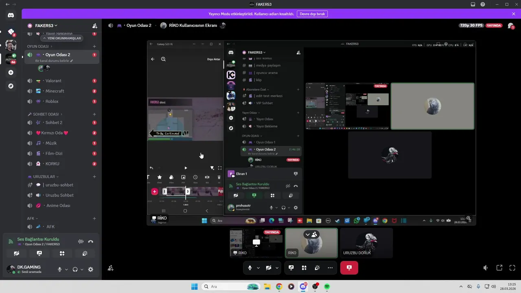Collapse the URUZBULAR category

coord(43,177)
